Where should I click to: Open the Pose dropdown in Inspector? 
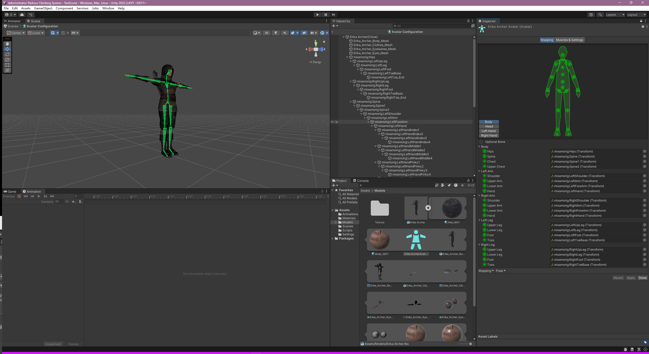click(x=500, y=271)
